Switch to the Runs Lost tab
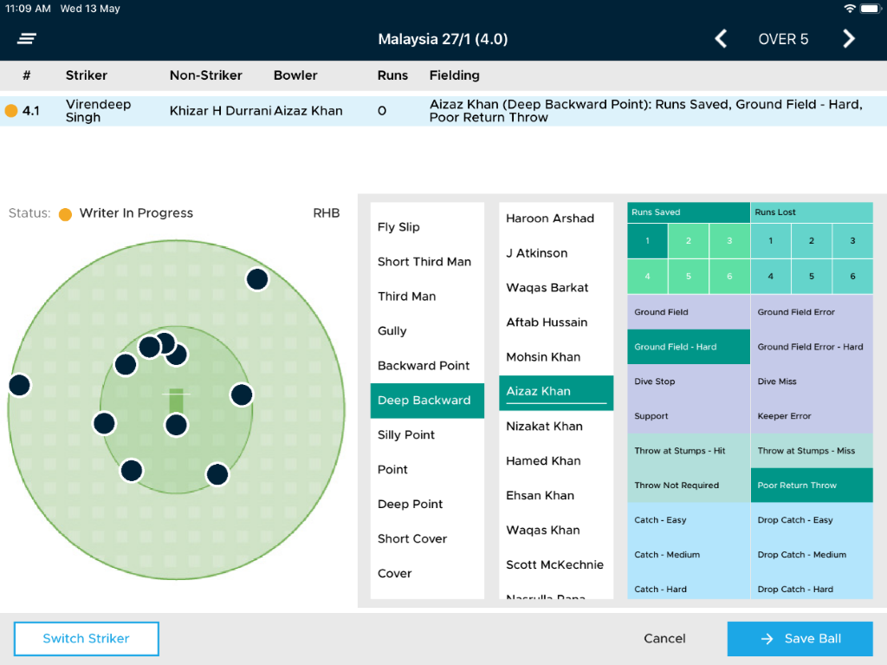 tap(811, 212)
